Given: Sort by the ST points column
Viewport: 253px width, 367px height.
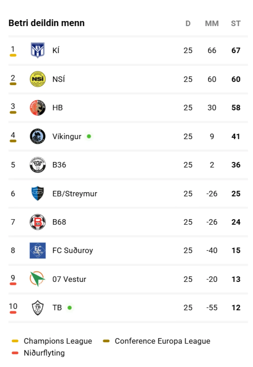Looking at the screenshot, I should 236,24.
